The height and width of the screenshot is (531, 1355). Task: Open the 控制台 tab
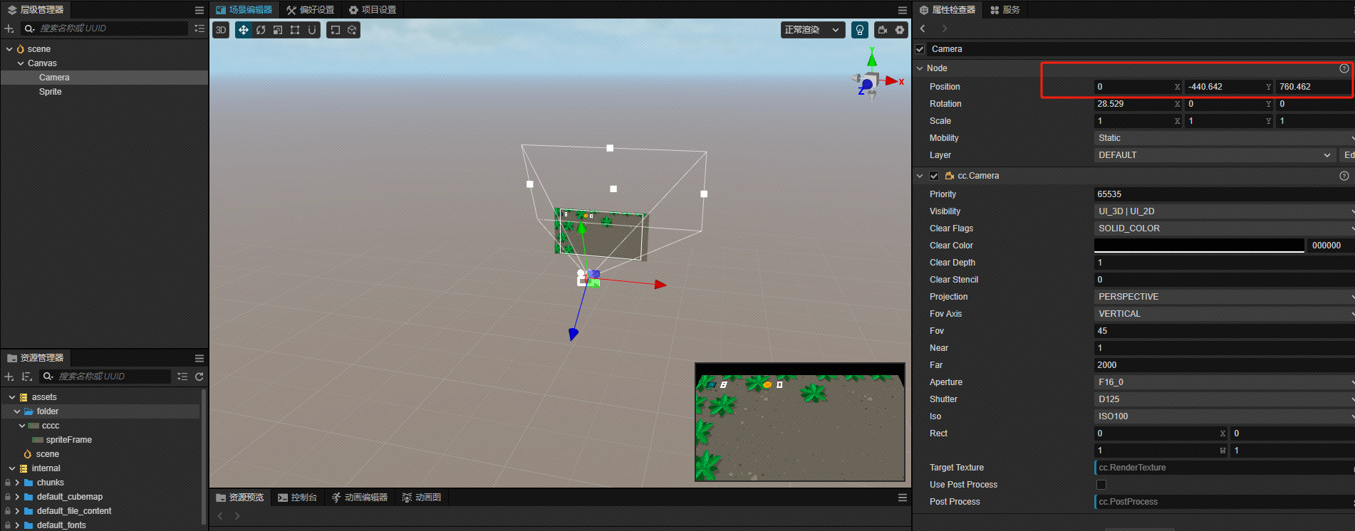pyautogui.click(x=298, y=498)
